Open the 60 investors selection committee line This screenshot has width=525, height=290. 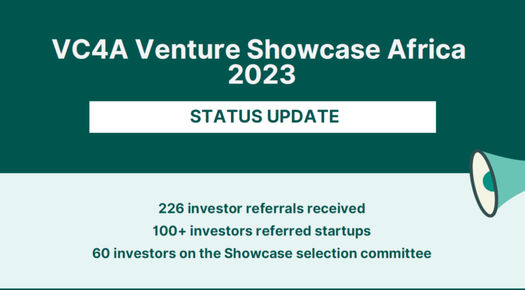pos(262,254)
